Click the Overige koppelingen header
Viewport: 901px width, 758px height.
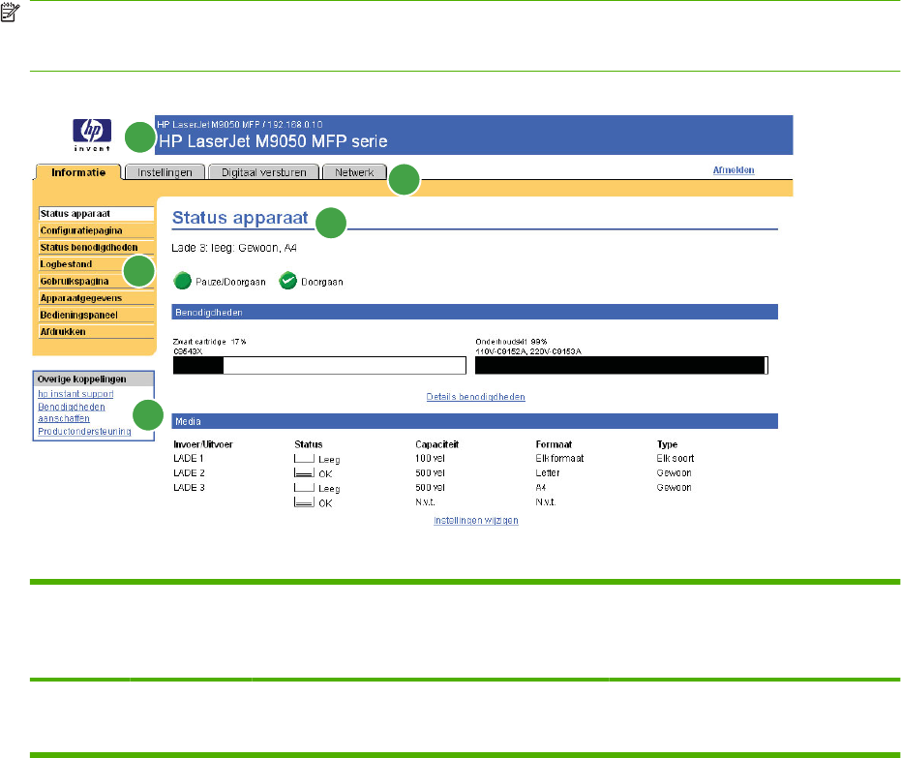click(x=94, y=379)
